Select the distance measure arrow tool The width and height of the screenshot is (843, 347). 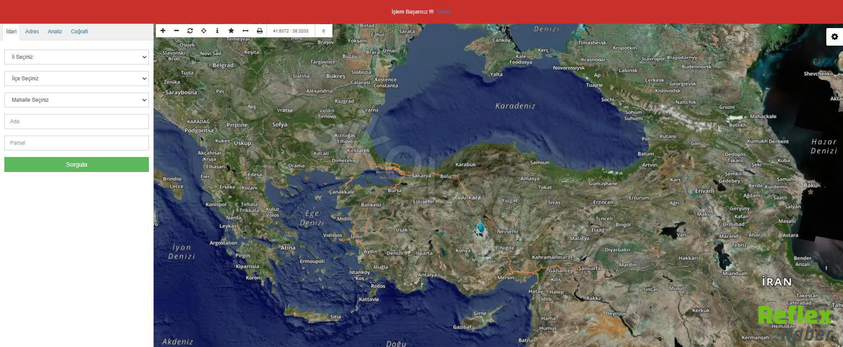[x=245, y=31]
